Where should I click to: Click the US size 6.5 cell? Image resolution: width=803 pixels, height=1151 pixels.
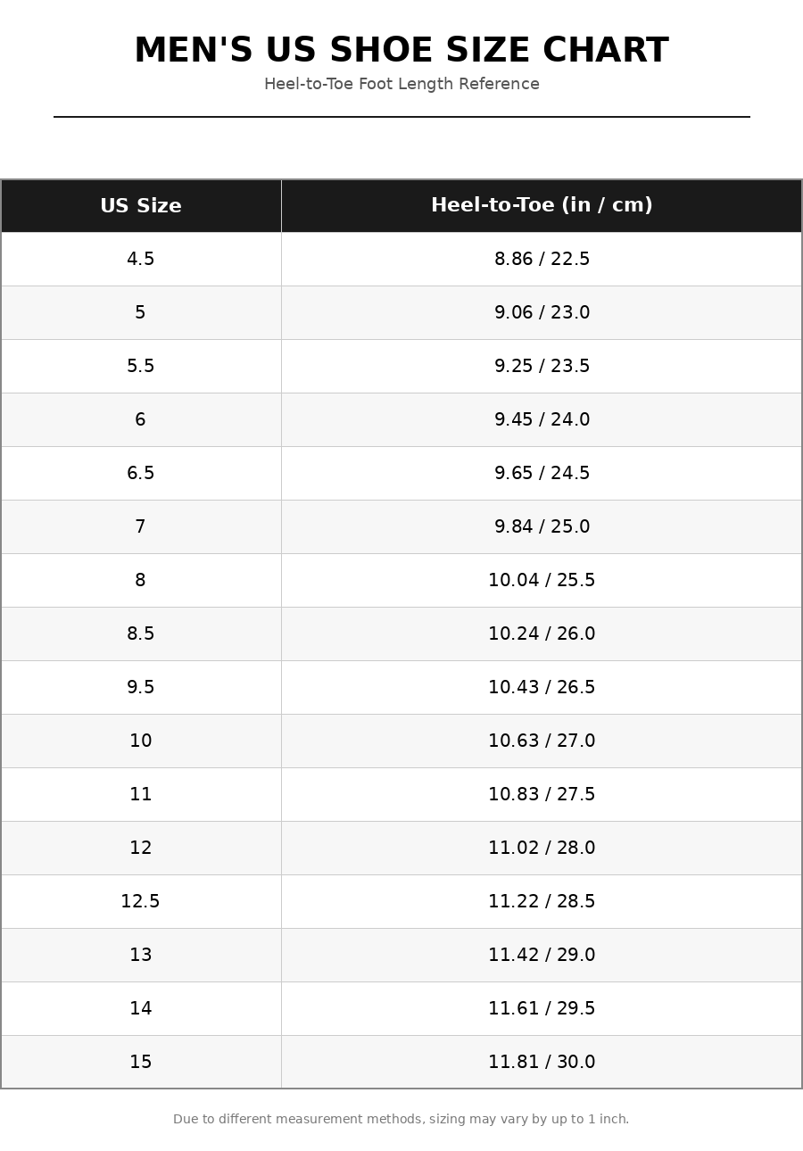tap(141, 474)
